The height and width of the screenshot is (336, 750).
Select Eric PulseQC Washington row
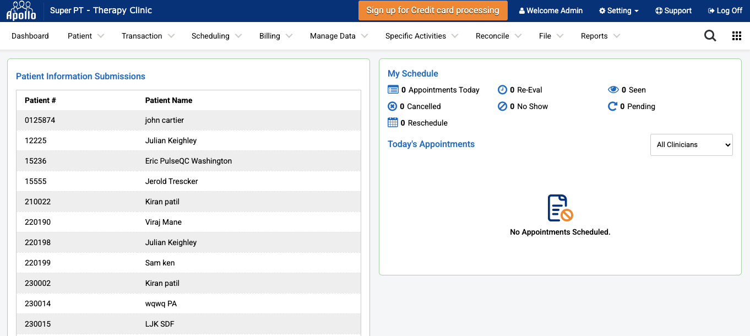tap(189, 161)
